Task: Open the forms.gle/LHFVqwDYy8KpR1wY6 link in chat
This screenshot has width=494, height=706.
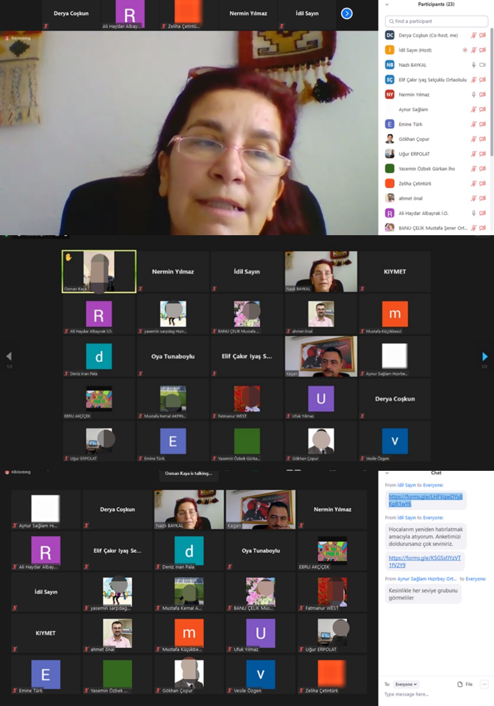Action: 425,500
